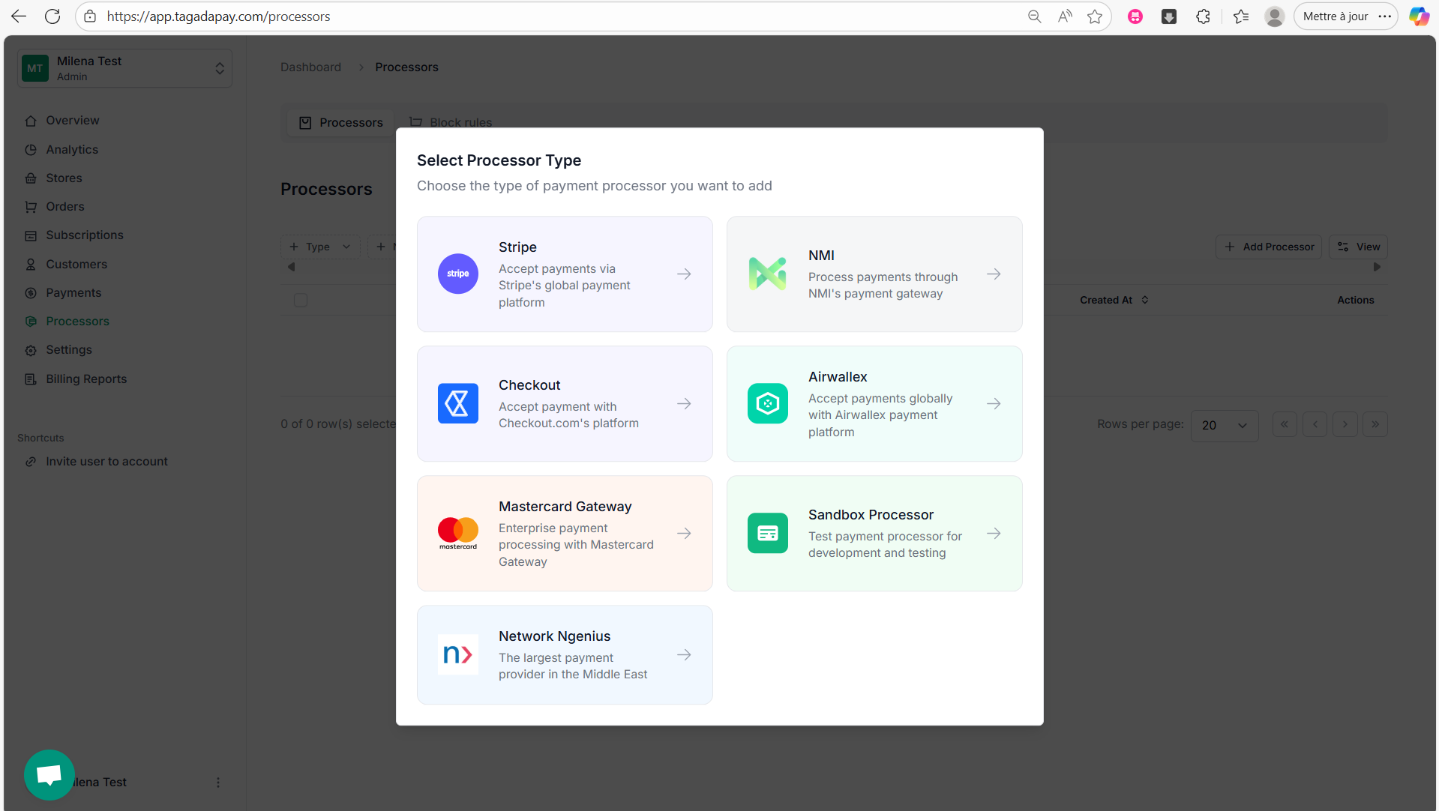Open the Copilot icon in browser toolbar

coord(1419,16)
